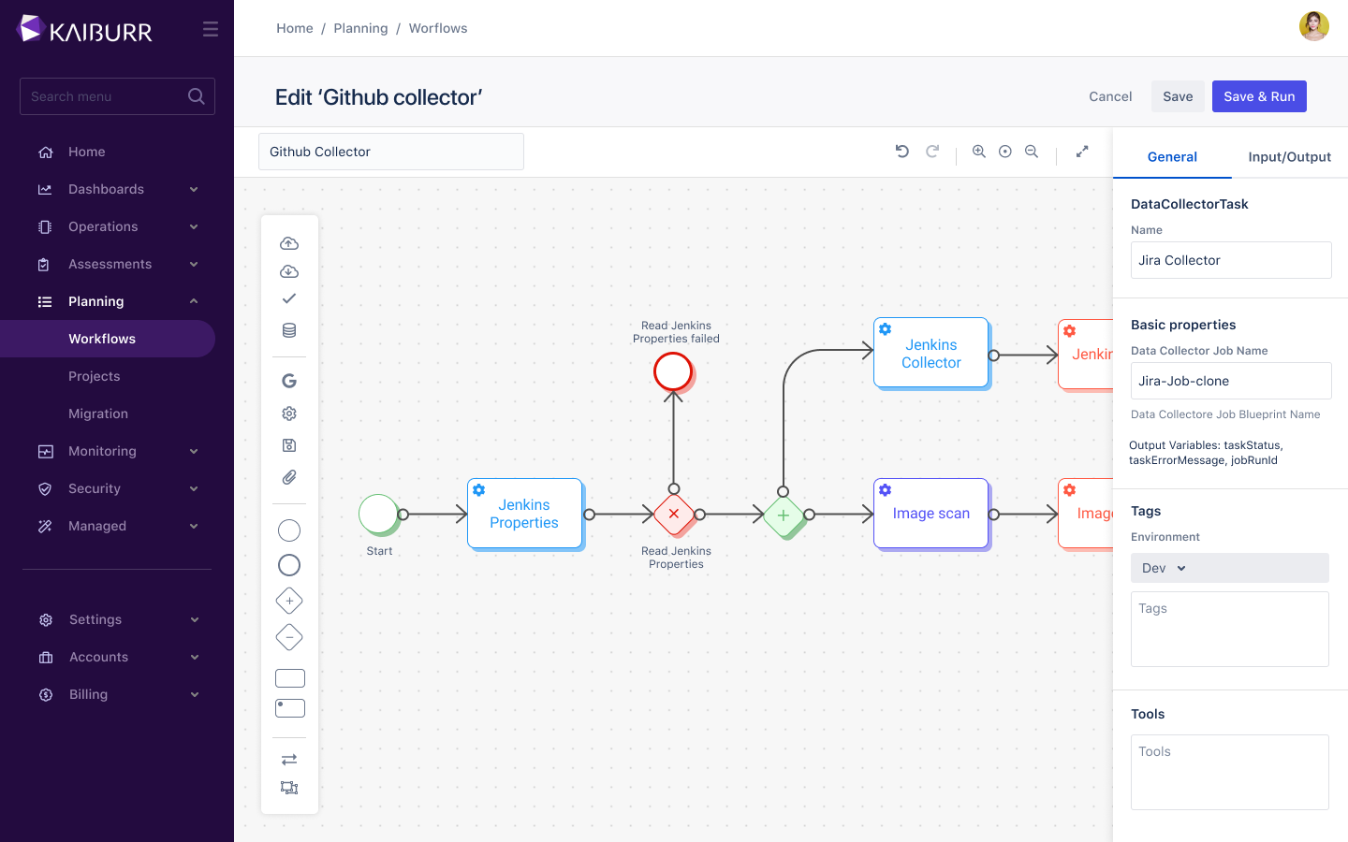Select the database icon in tool palette
This screenshot has width=1348, height=842.
tap(289, 330)
